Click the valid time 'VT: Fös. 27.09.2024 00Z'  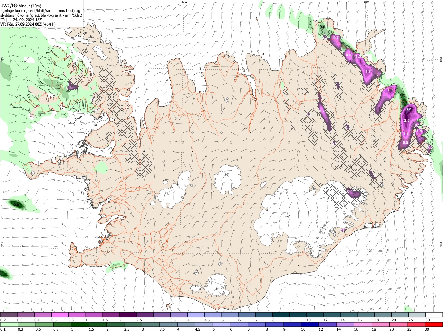tap(21, 24)
